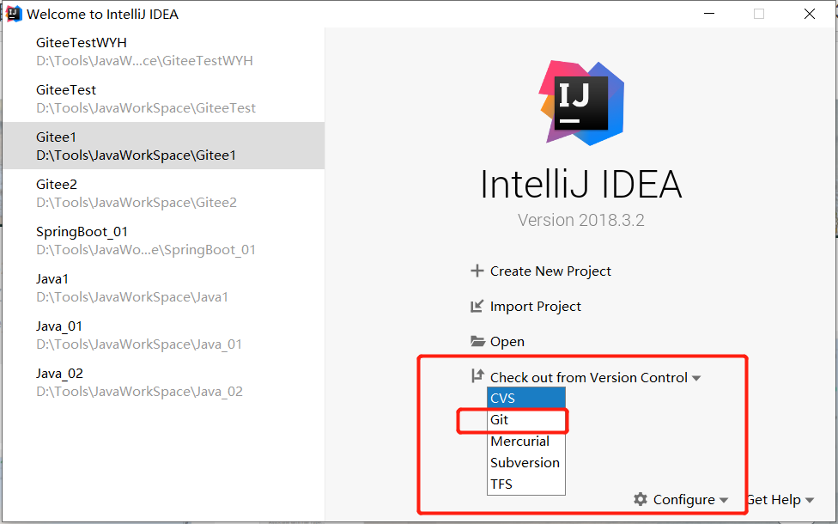The width and height of the screenshot is (838, 524).
Task: Select the highlighted Gitee1 project
Action: tap(163, 145)
